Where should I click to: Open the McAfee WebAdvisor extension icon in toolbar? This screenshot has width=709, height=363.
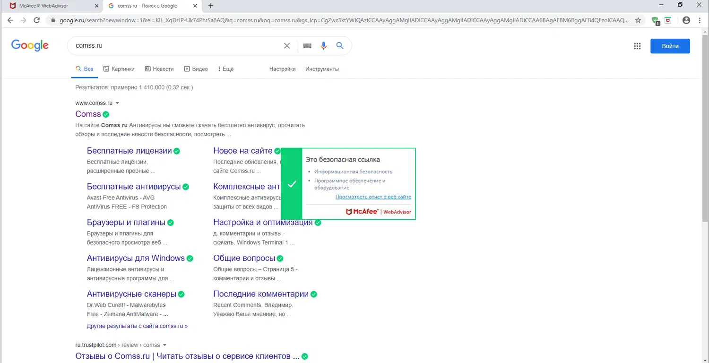point(668,20)
